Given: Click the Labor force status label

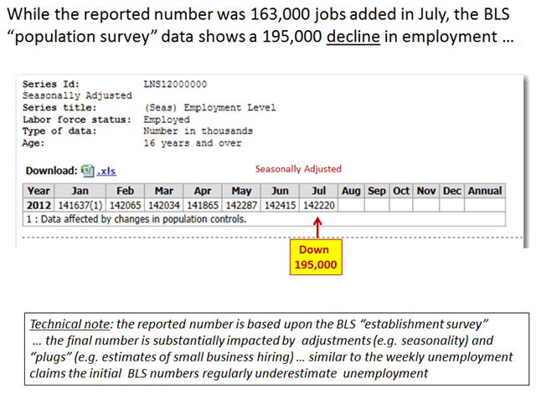Looking at the screenshot, I should [x=77, y=120].
